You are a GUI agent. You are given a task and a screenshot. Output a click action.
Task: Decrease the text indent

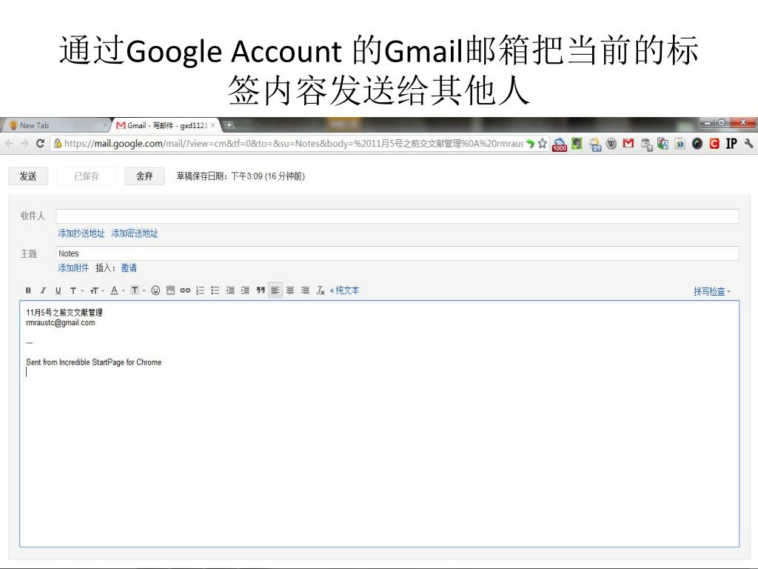point(230,290)
